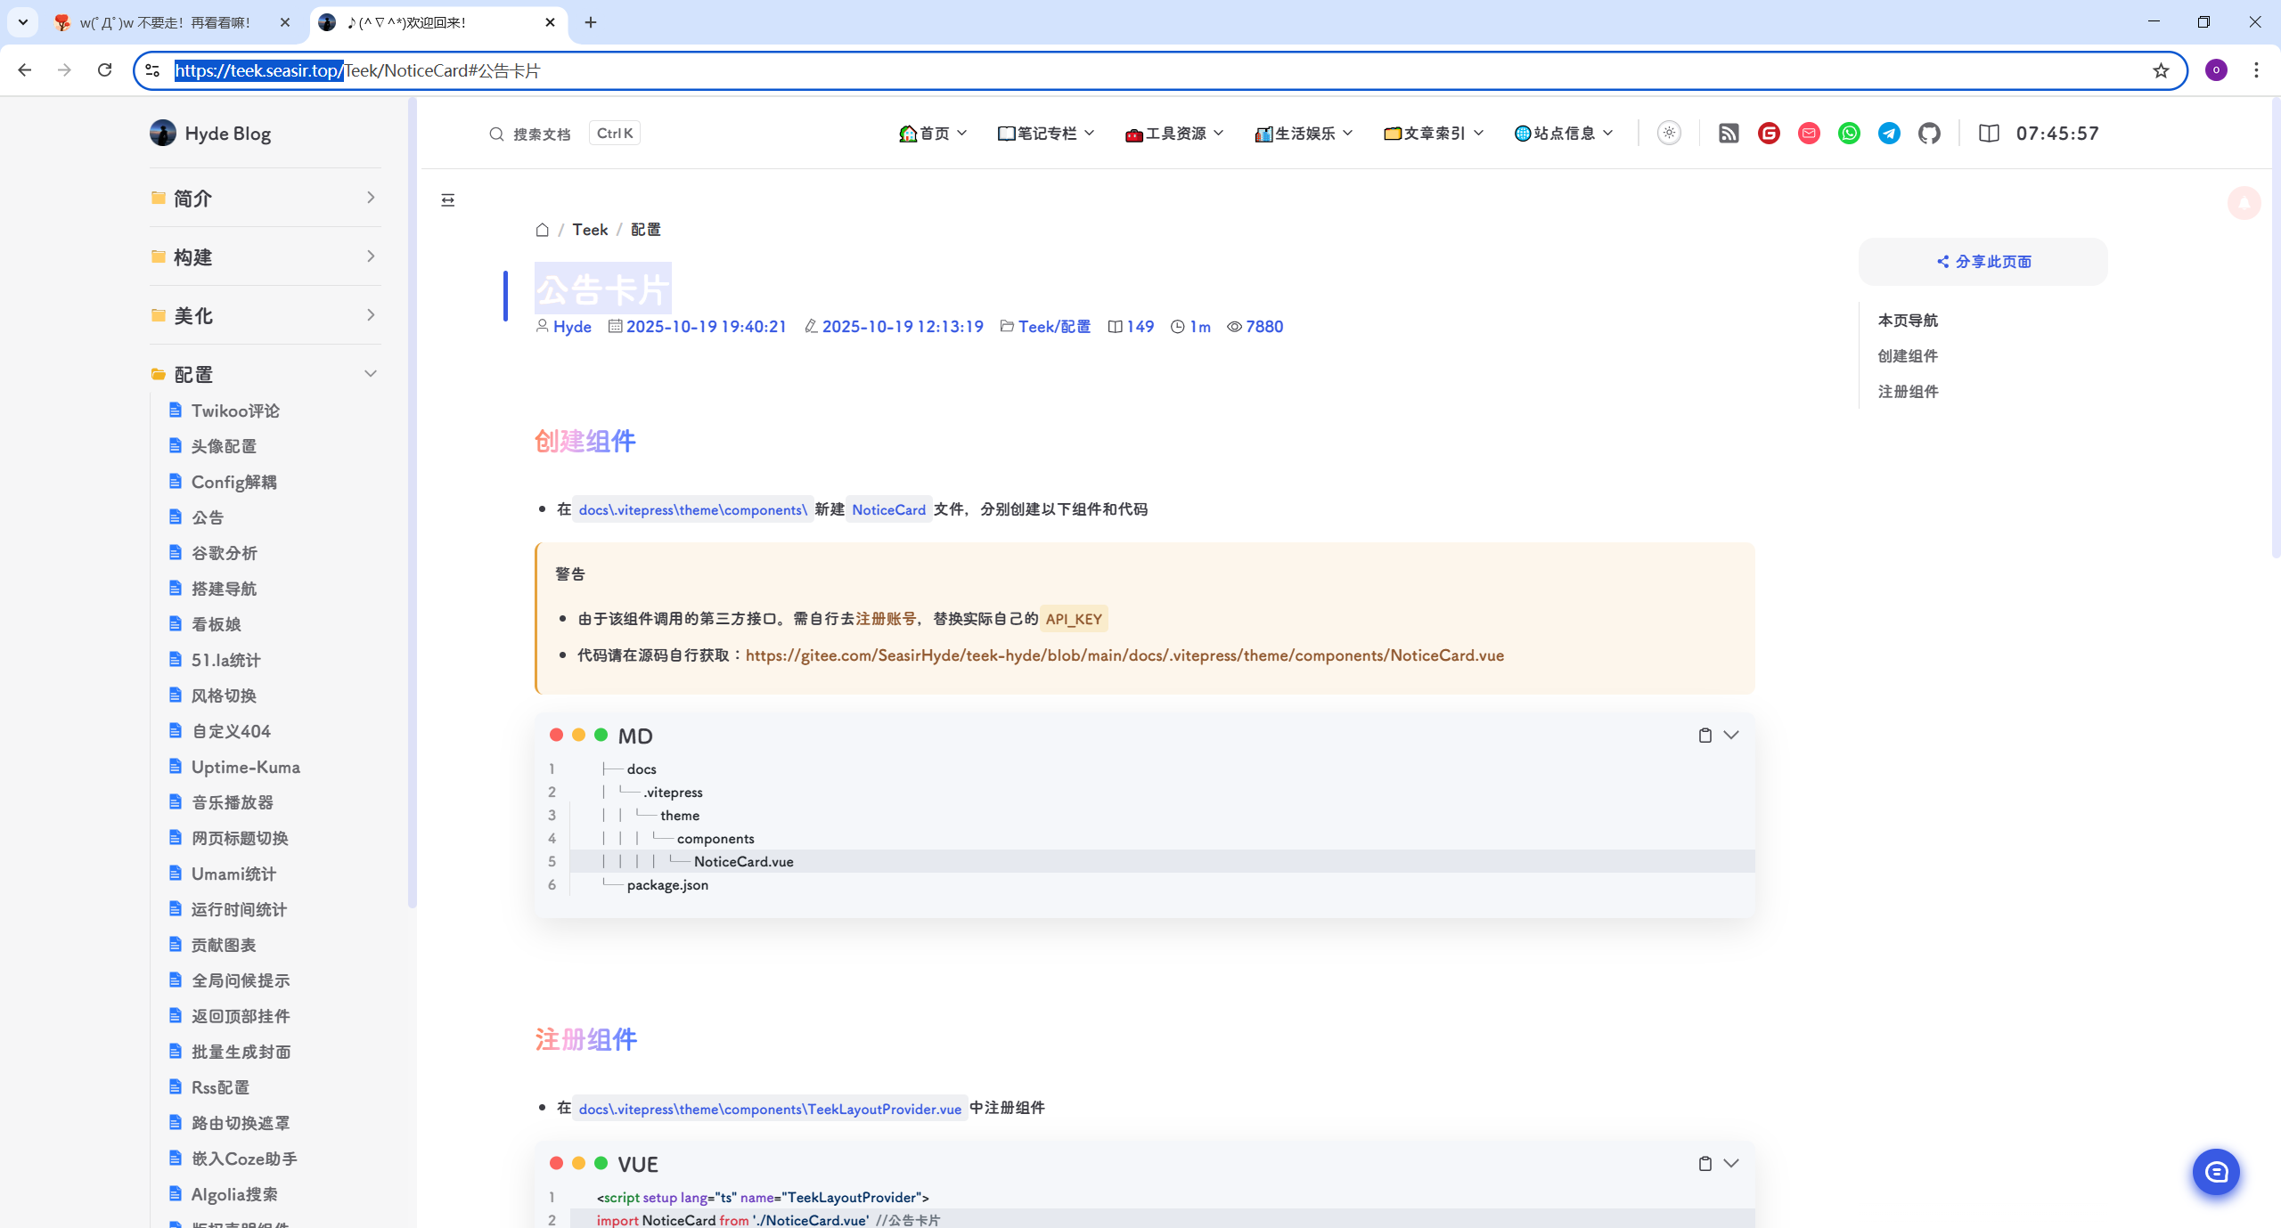Click the 分享此页面 share button
The height and width of the screenshot is (1228, 2281).
point(1983,262)
